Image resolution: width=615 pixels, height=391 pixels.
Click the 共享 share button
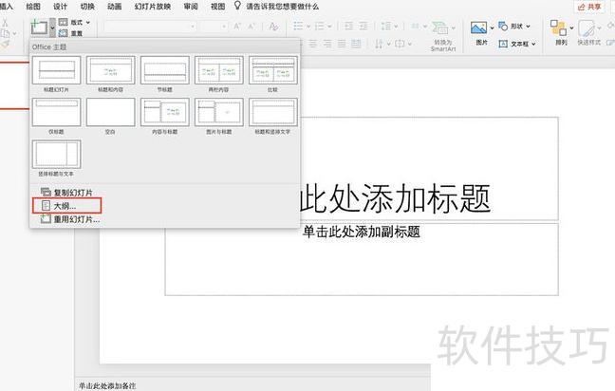point(589,7)
